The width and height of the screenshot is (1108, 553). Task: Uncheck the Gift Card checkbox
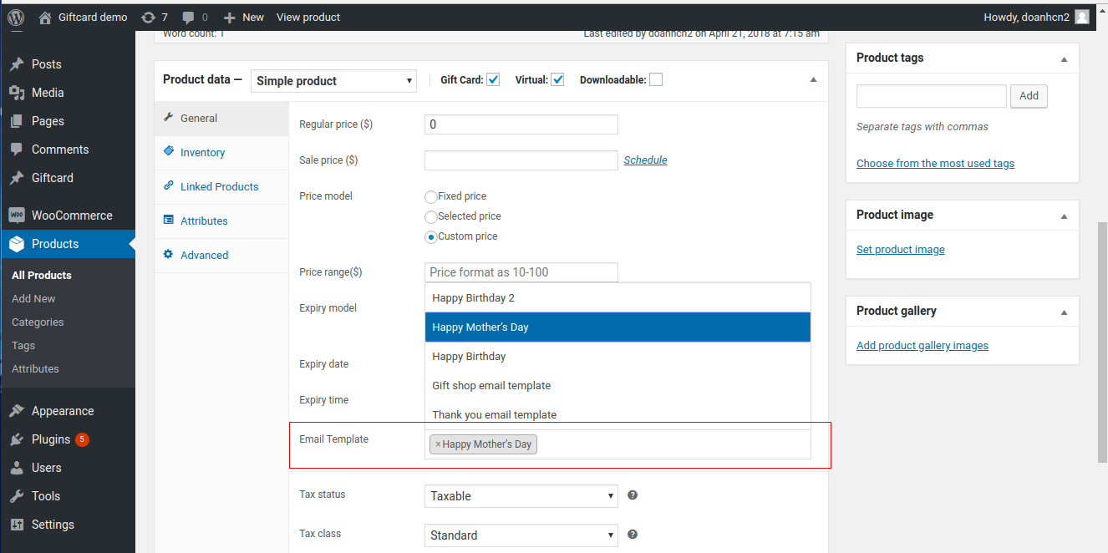tap(493, 79)
